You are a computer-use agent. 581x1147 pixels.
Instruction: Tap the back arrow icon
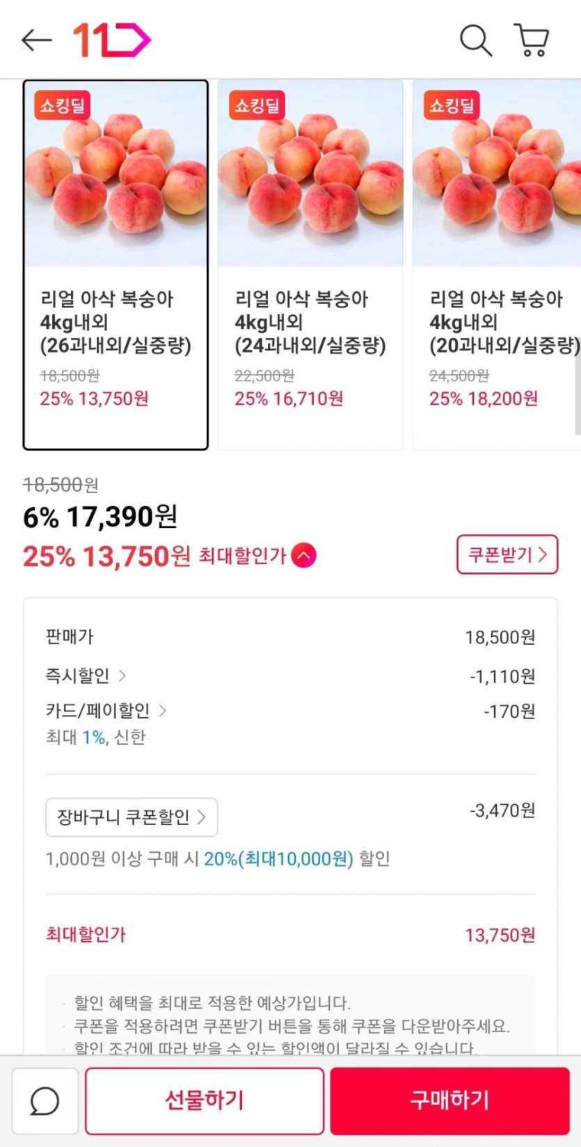[x=36, y=40]
